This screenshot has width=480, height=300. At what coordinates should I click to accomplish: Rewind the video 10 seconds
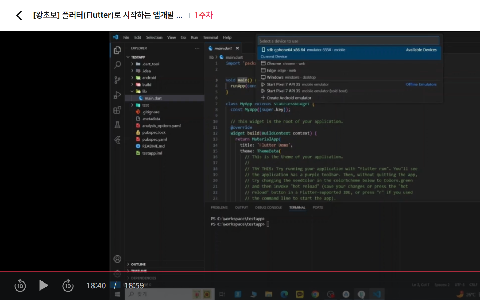(20, 286)
